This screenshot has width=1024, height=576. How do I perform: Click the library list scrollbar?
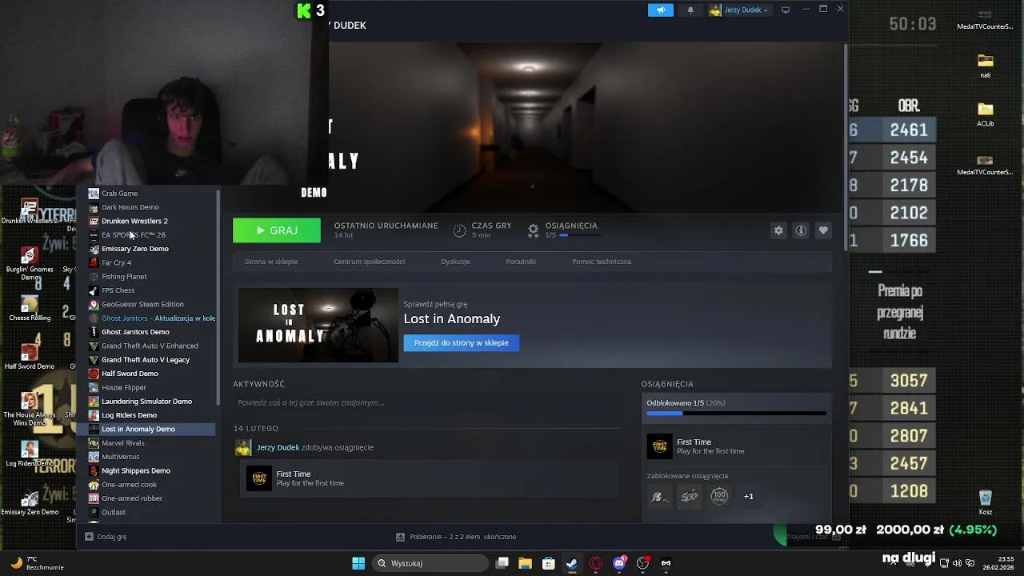pos(218,298)
